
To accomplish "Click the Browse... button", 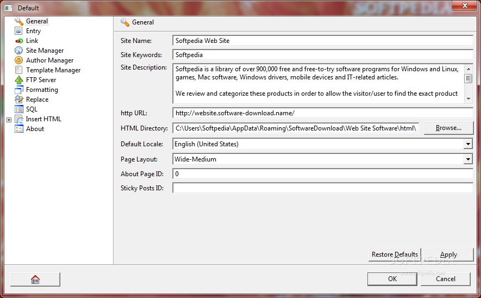I will pos(448,128).
